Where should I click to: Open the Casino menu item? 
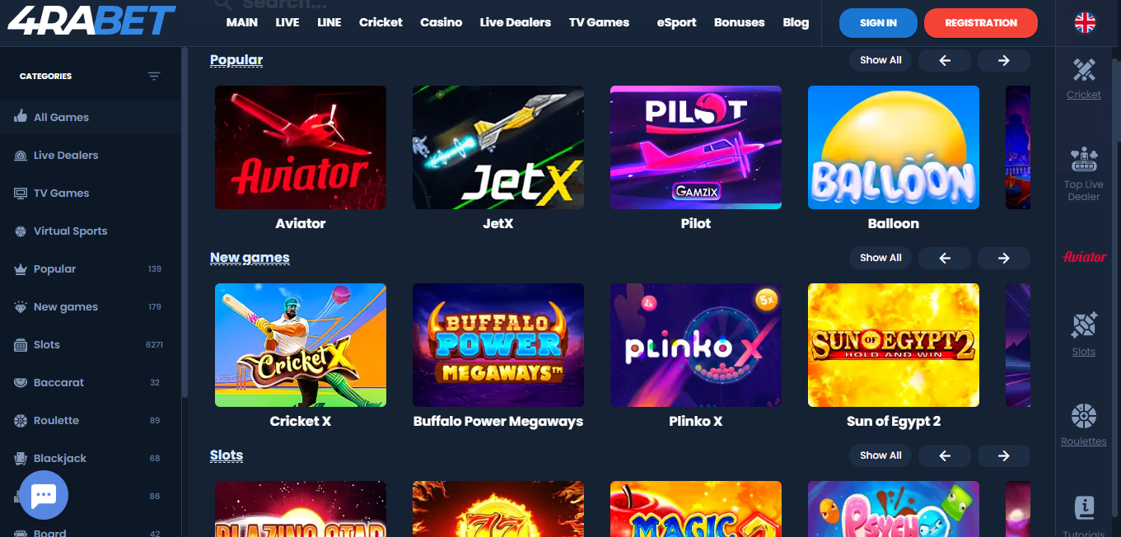[441, 22]
